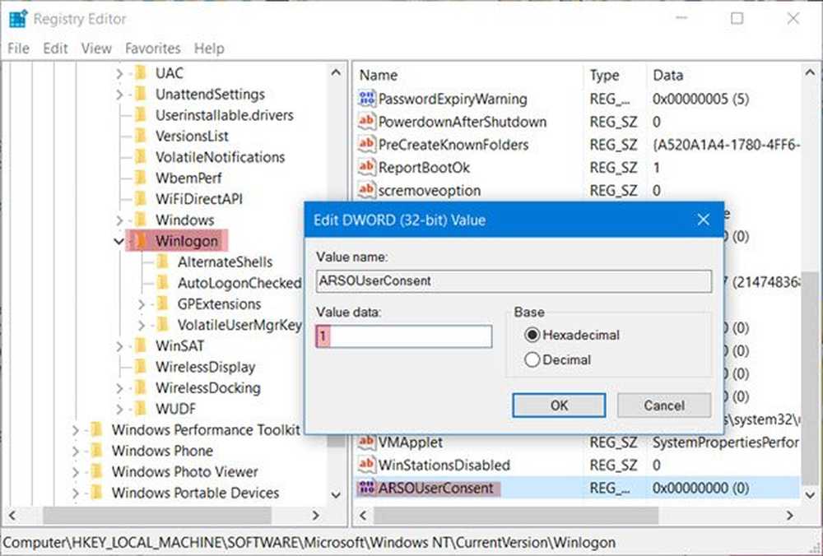This screenshot has width=823, height=556.
Task: Click inside the Value data field
Action: pyautogui.click(x=403, y=336)
